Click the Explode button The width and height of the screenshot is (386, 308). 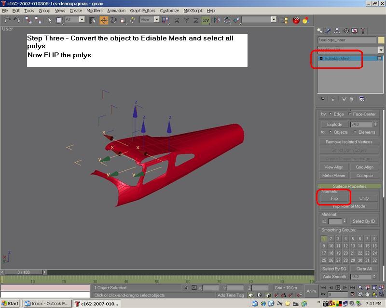tap(334, 124)
